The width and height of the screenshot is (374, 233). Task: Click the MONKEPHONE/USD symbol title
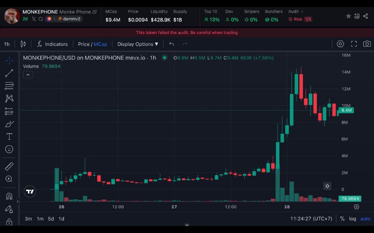click(89, 58)
